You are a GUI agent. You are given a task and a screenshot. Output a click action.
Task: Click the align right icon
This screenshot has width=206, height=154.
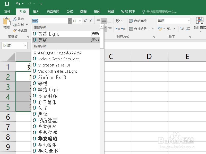coord(110,28)
